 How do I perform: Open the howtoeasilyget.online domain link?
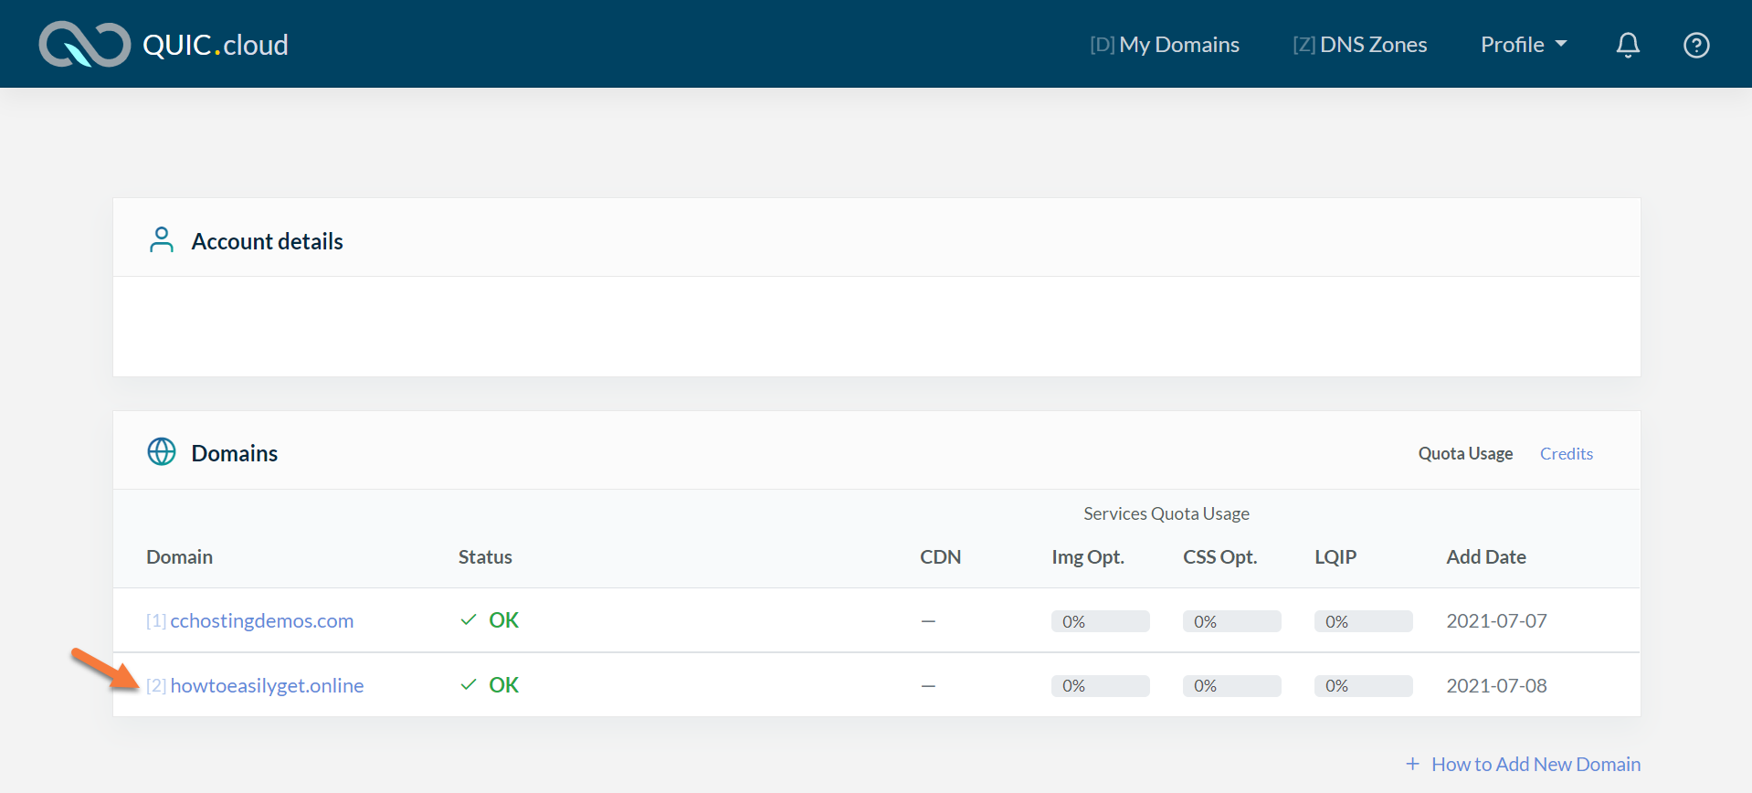(x=267, y=686)
